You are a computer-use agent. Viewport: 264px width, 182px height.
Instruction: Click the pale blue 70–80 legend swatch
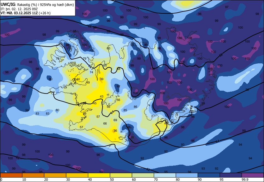click(165, 175)
